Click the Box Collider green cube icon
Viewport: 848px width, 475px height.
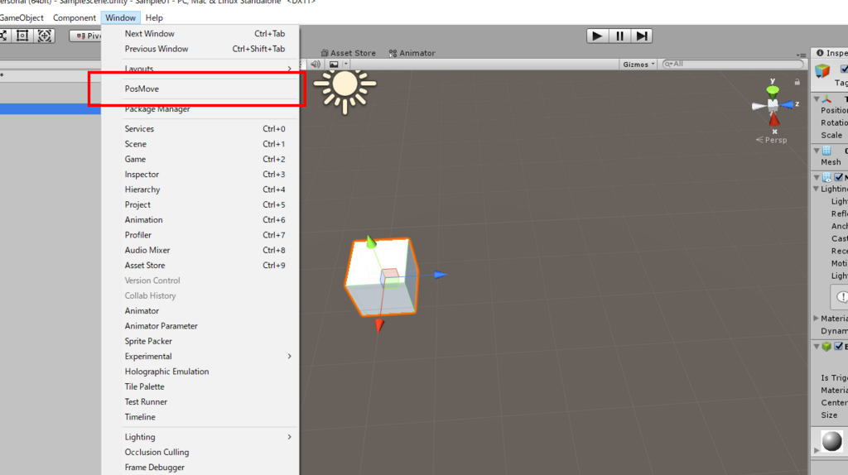(x=827, y=347)
